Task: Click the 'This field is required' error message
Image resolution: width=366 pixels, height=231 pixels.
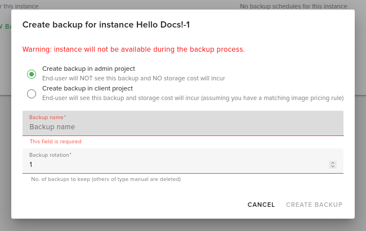Action: tap(55, 142)
